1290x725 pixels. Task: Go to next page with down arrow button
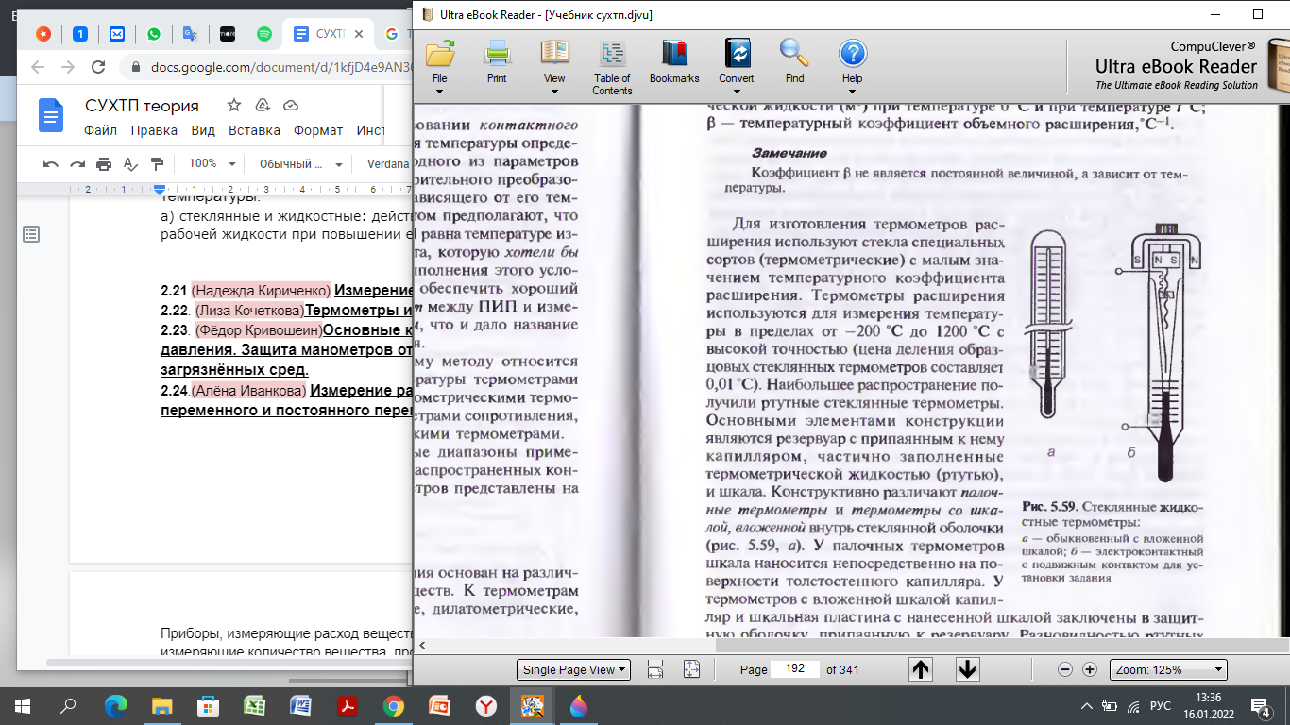tap(968, 669)
